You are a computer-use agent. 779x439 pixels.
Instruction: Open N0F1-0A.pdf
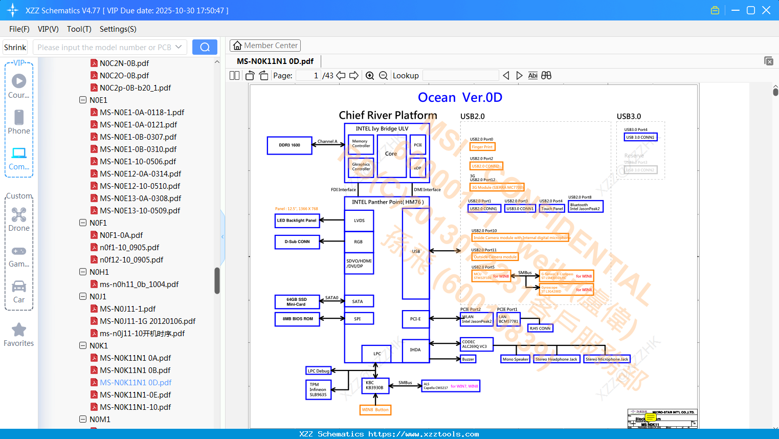pyautogui.click(x=121, y=235)
